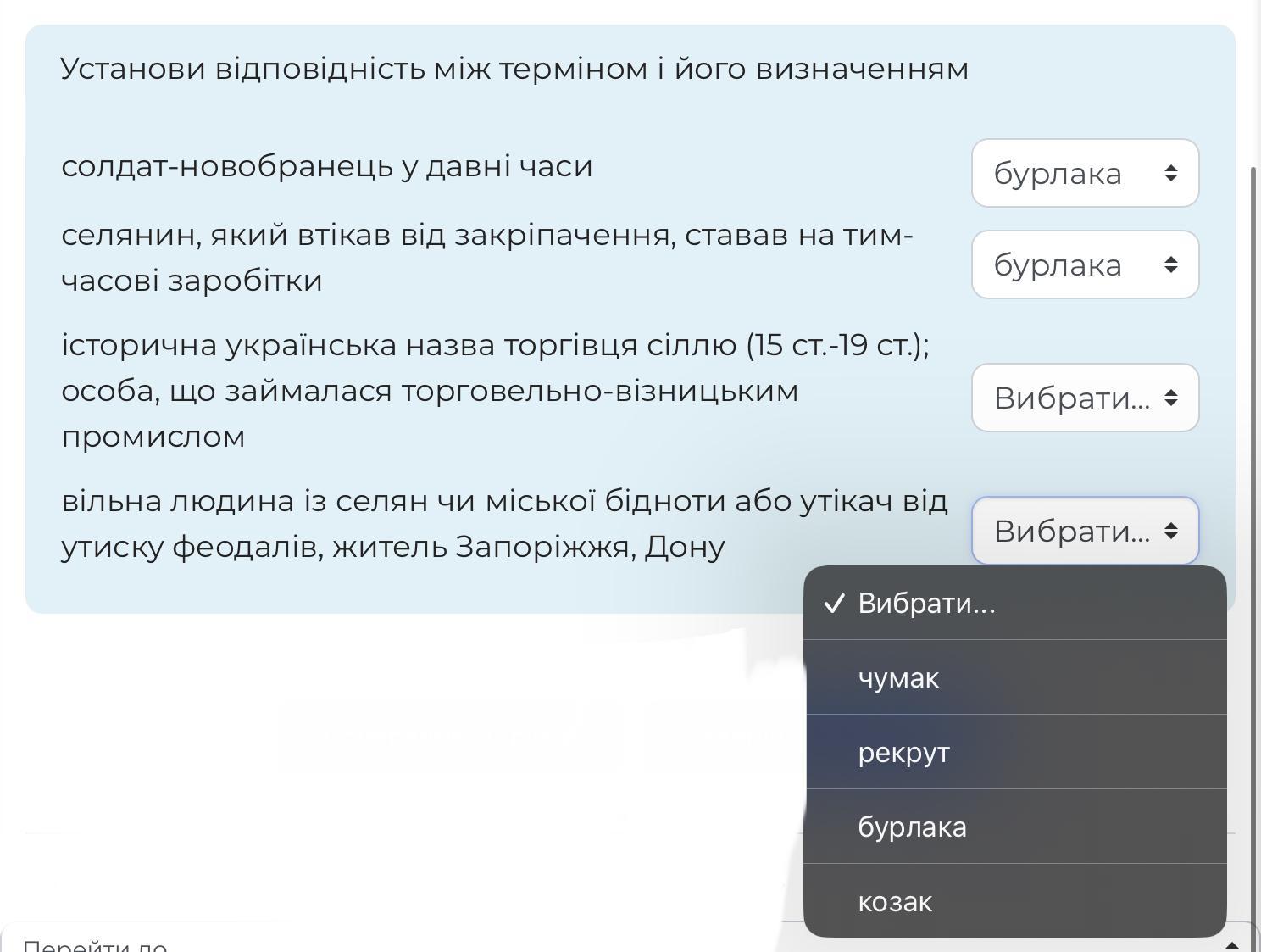This screenshot has height=952, width=1261.
Task: Click the arrow at right of 'Перейти до' bar
Action: (1232, 944)
